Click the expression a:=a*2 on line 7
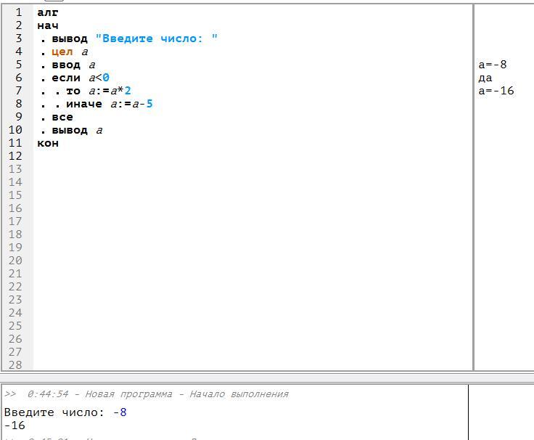This screenshot has height=440, width=534. pyautogui.click(x=110, y=91)
